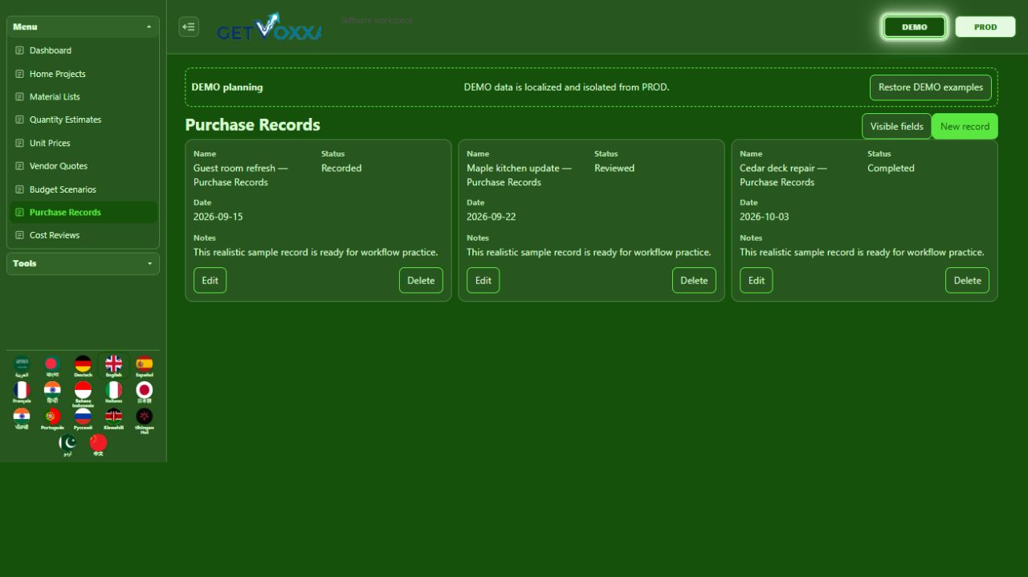Viewport: 1028px width, 577px height.
Task: Pick the Italiano flag icon
Action: coord(114,392)
